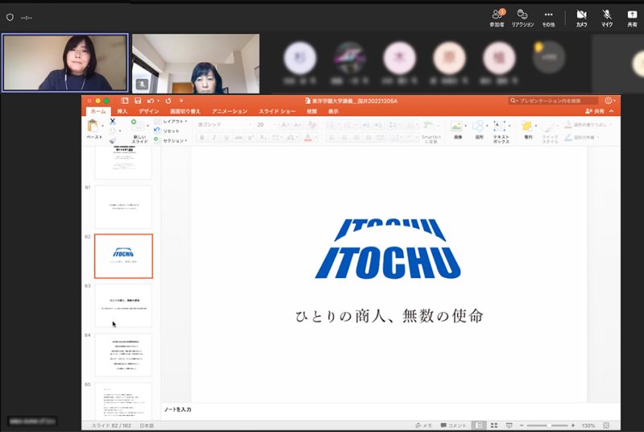Cut selection with the scissors icon
The image size is (644, 432).
pyautogui.click(x=113, y=122)
